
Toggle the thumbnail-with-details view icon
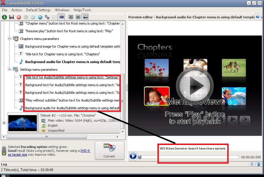click(85, 17)
